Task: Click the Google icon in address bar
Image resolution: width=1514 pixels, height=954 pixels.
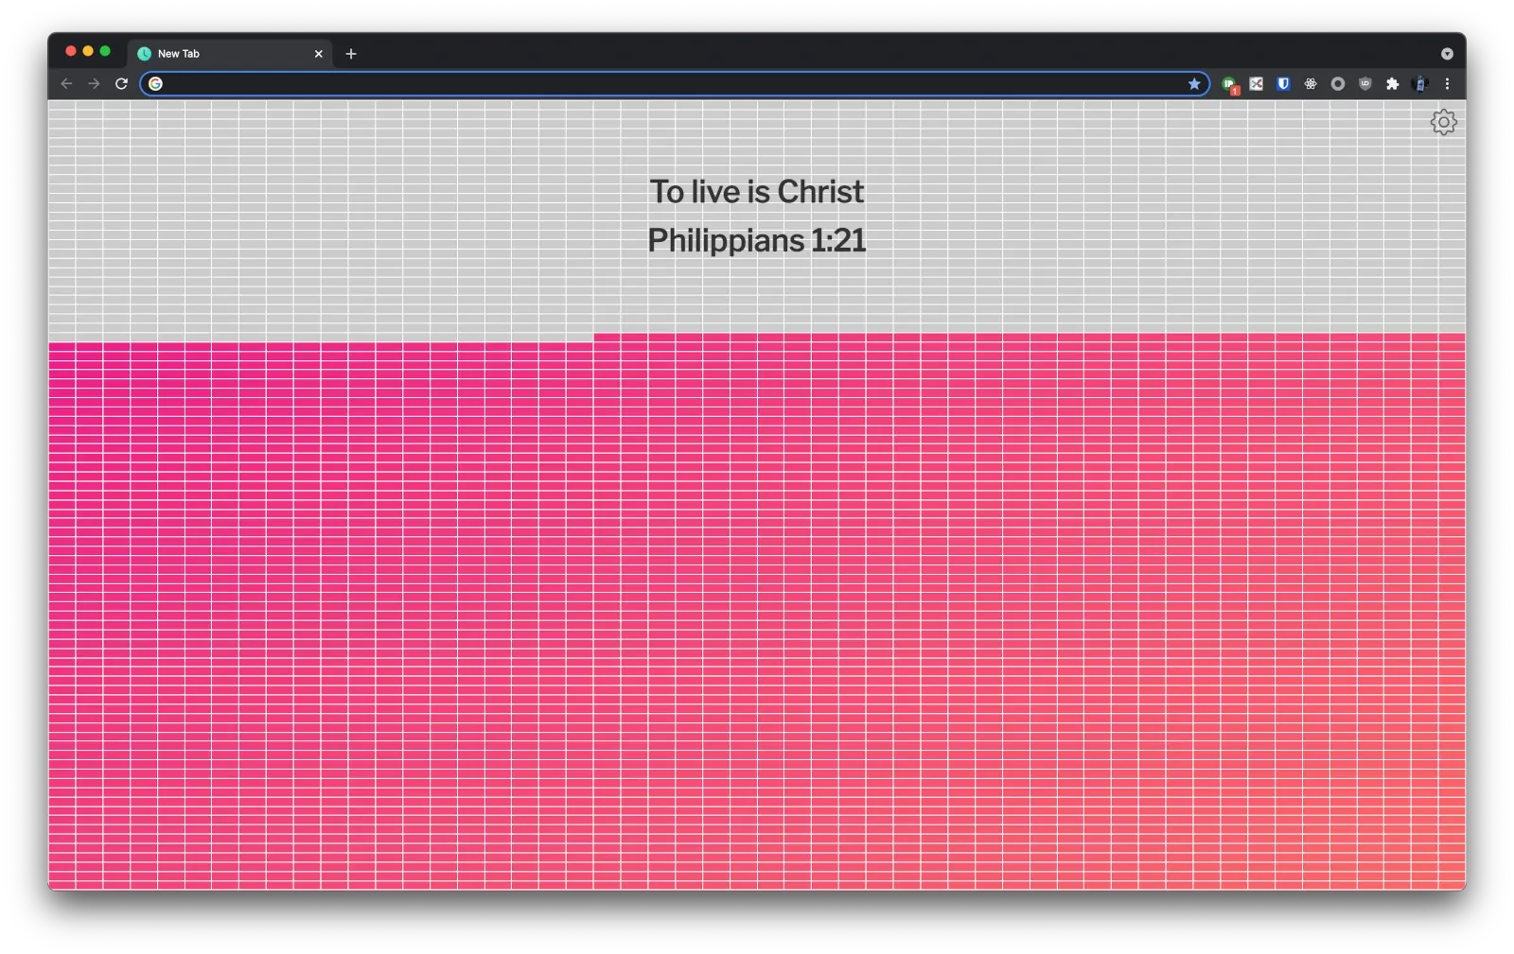Action: click(155, 84)
